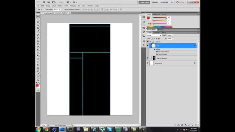Open the Opacity slider arrow

click(173, 35)
